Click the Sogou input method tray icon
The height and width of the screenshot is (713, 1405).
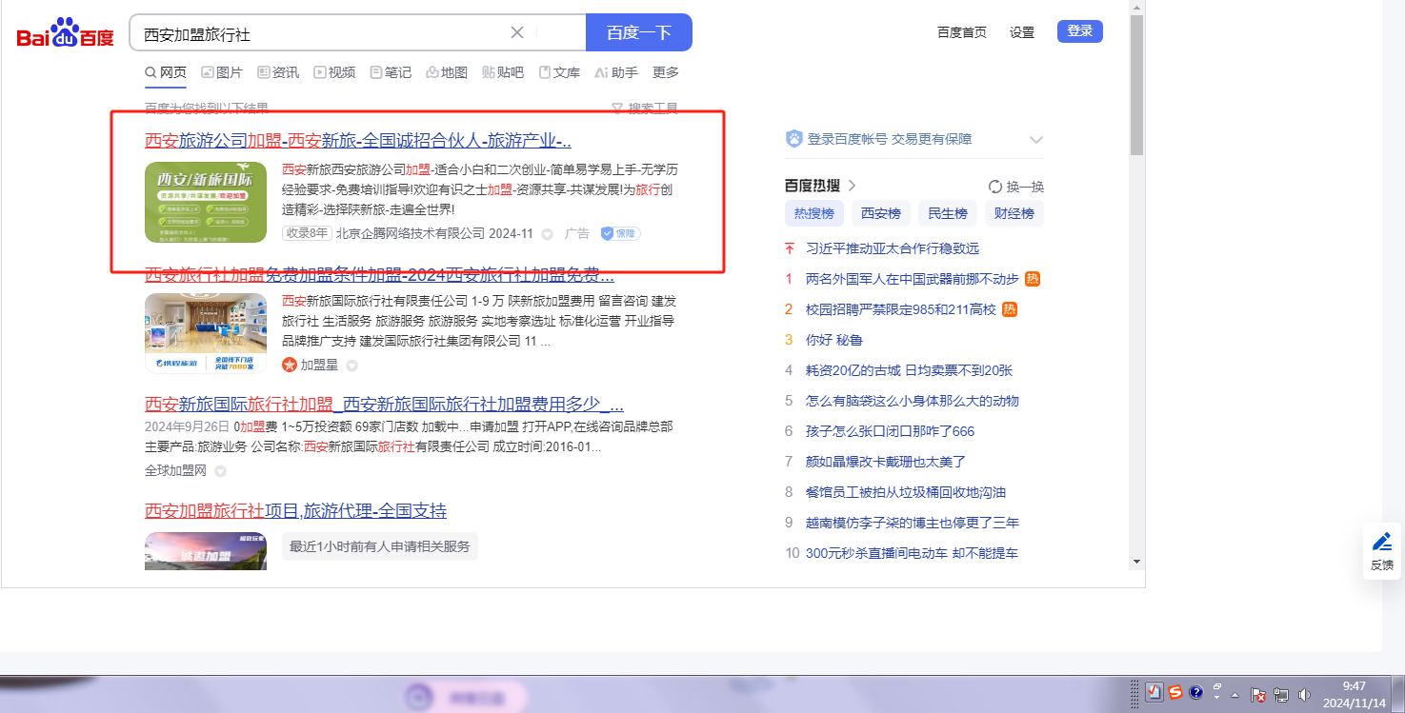coord(1176,693)
